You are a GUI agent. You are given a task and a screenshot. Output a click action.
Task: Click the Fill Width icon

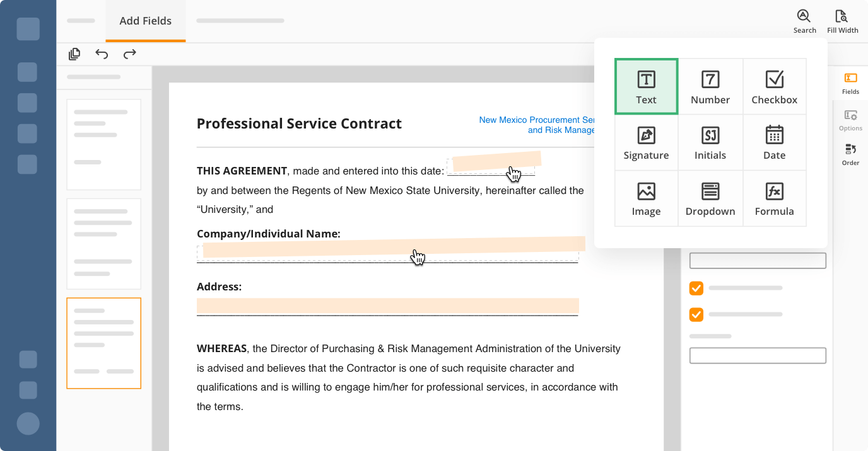point(842,21)
